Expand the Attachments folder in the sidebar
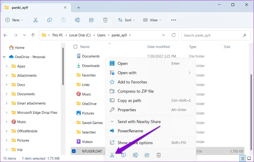The width and height of the screenshot is (254, 162). (x=6, y=75)
